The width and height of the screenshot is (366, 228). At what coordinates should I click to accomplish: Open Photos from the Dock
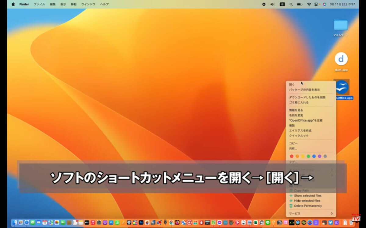(x=57, y=223)
